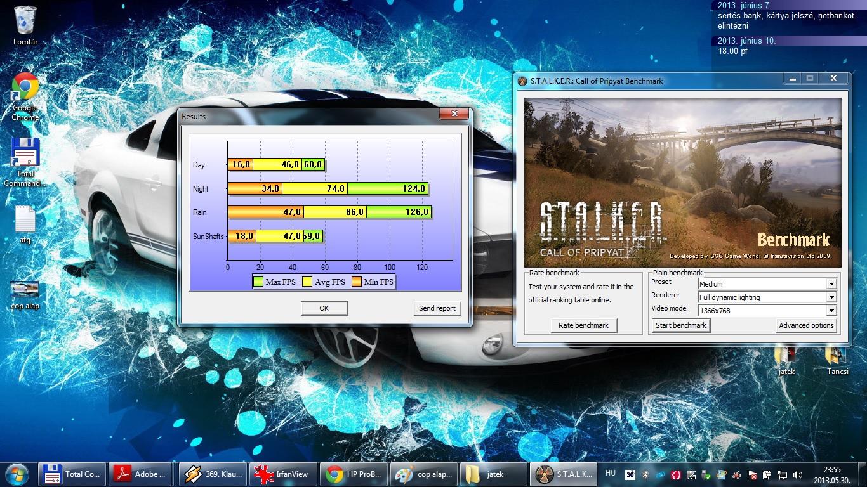
Task: Open Total Commander desktop shortcut
Action: [25, 162]
